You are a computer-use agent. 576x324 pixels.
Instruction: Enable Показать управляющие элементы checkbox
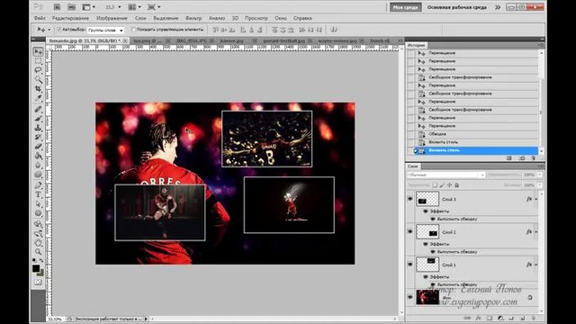point(134,30)
